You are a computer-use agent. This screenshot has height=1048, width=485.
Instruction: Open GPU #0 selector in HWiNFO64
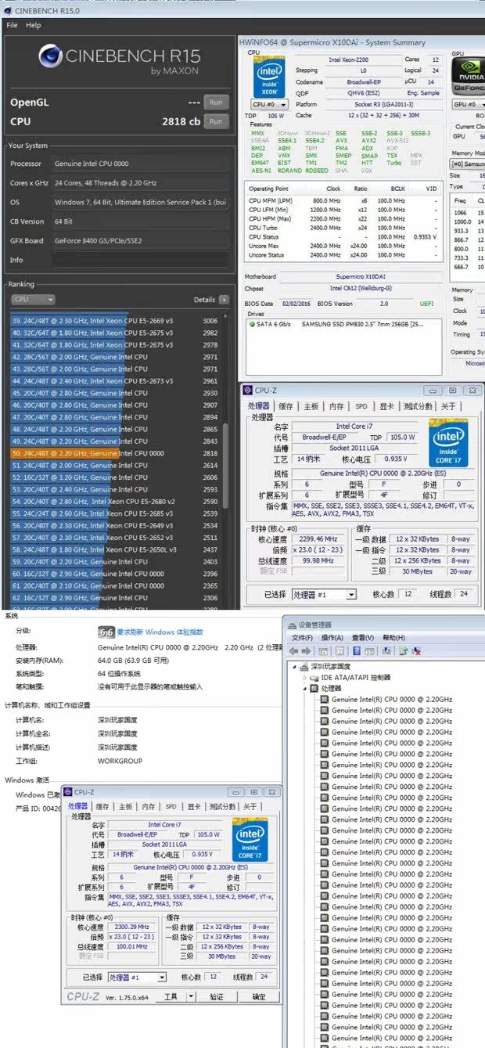(x=468, y=104)
